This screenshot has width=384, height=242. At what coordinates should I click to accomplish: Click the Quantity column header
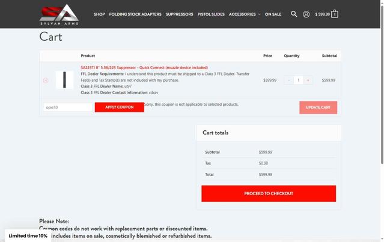coord(291,56)
